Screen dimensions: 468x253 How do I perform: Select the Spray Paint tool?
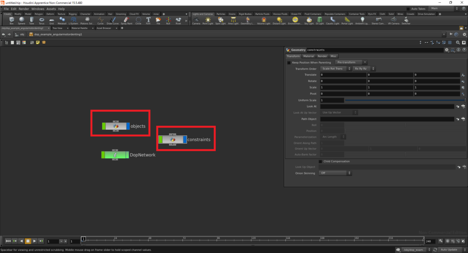pos(126,21)
